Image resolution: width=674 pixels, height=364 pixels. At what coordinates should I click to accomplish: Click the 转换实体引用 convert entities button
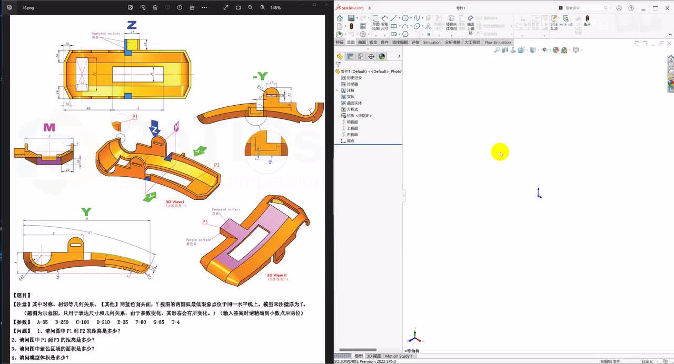click(x=451, y=23)
